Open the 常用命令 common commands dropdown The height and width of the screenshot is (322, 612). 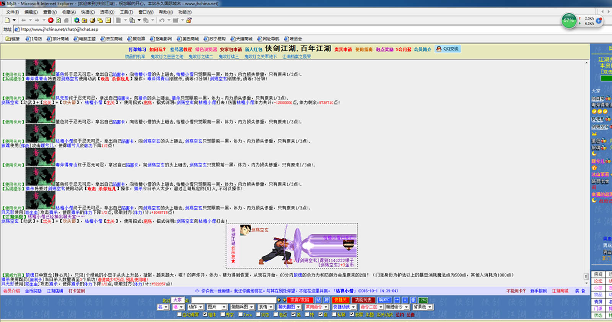coord(317,307)
